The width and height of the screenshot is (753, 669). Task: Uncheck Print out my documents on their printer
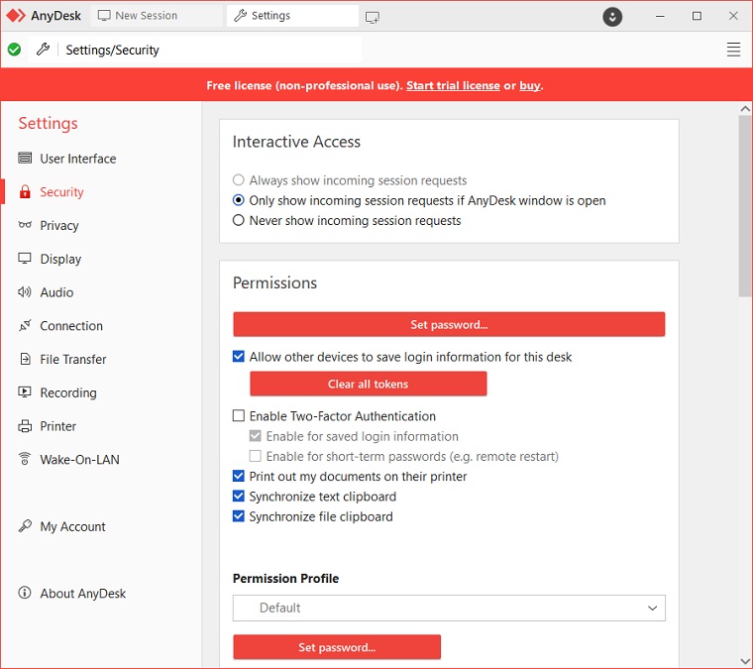point(238,476)
